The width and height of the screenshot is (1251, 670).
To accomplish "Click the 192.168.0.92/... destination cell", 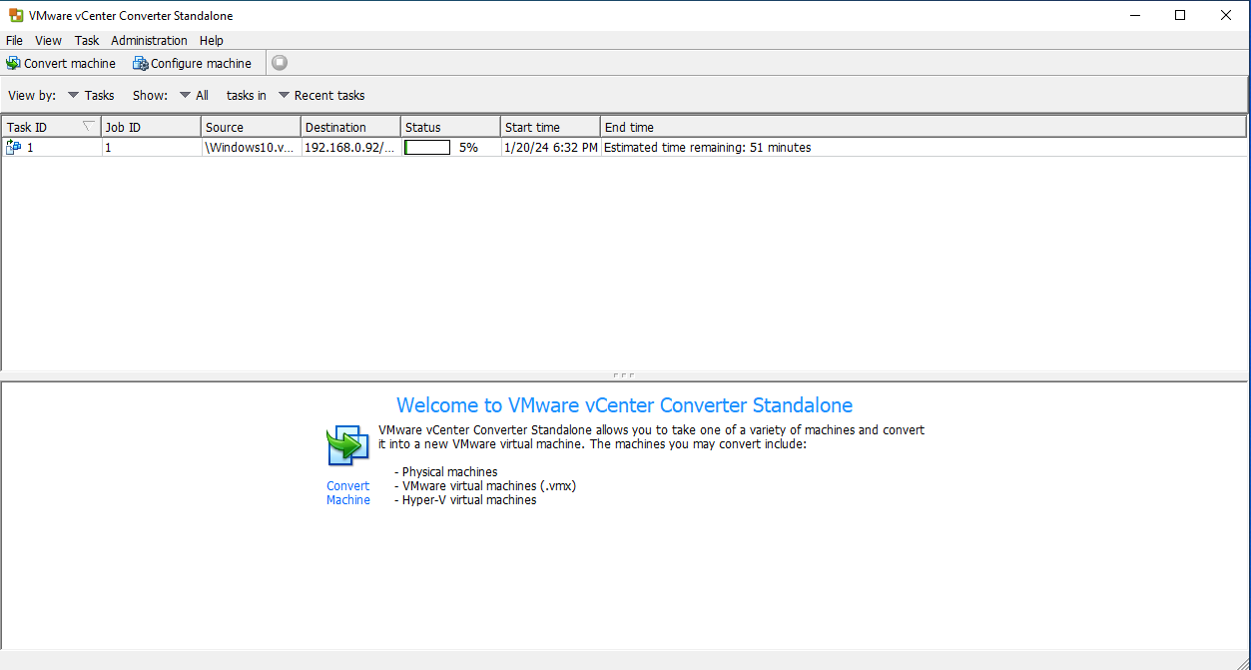I will pos(349,147).
